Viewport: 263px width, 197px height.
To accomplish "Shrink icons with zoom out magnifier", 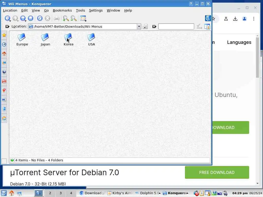I will click(74, 18).
